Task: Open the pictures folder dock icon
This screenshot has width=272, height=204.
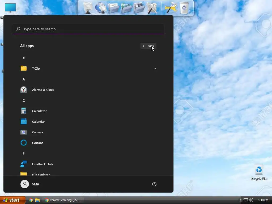Action: [x=139, y=8]
